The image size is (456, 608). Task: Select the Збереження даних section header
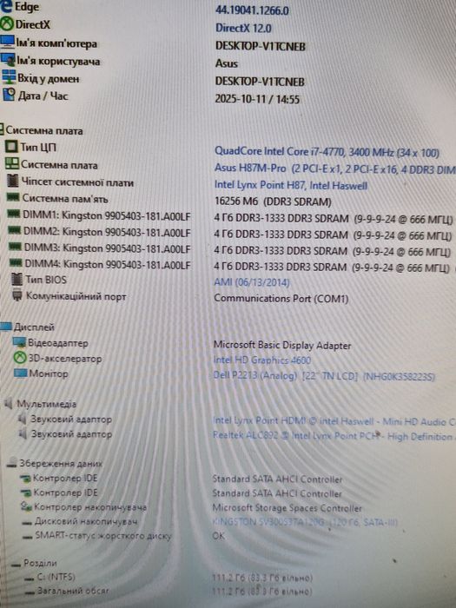61,463
